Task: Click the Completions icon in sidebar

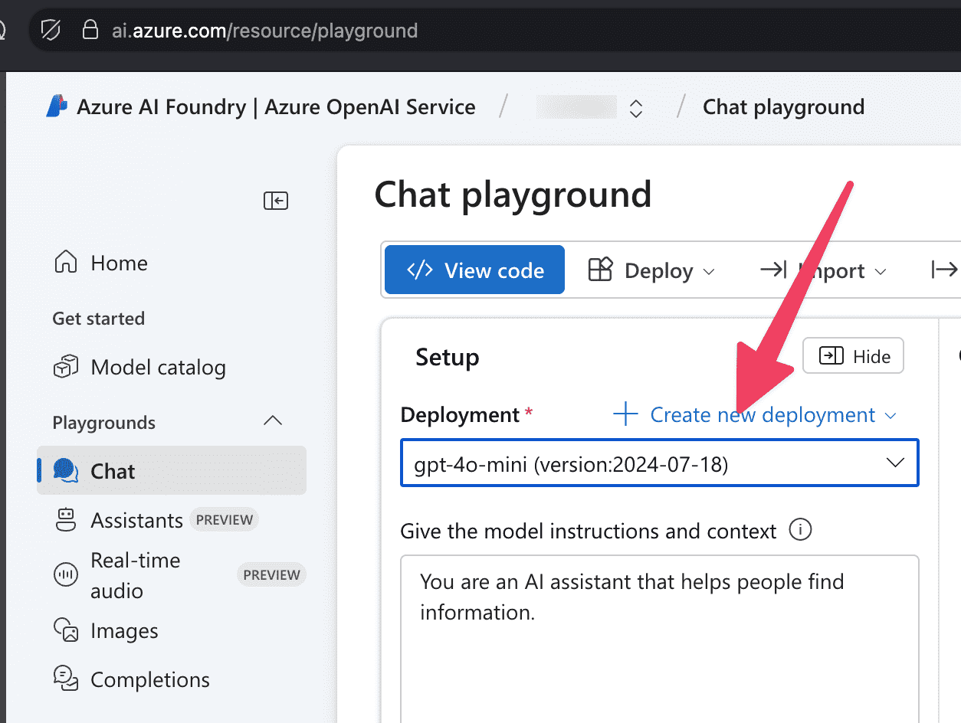Action: pyautogui.click(x=66, y=679)
